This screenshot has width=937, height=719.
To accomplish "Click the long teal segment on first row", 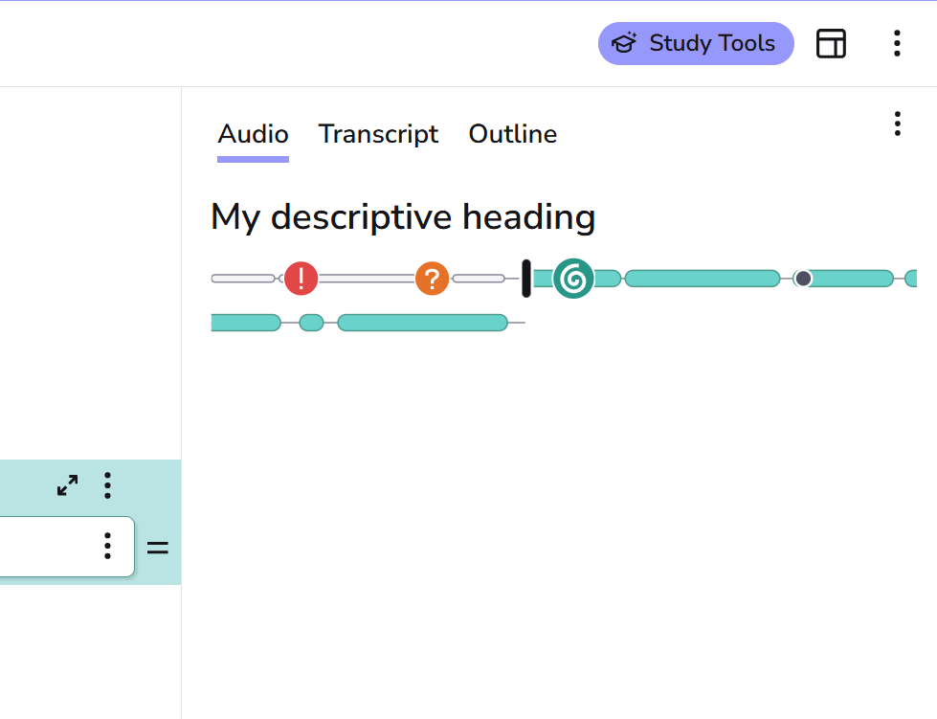I will 703,279.
